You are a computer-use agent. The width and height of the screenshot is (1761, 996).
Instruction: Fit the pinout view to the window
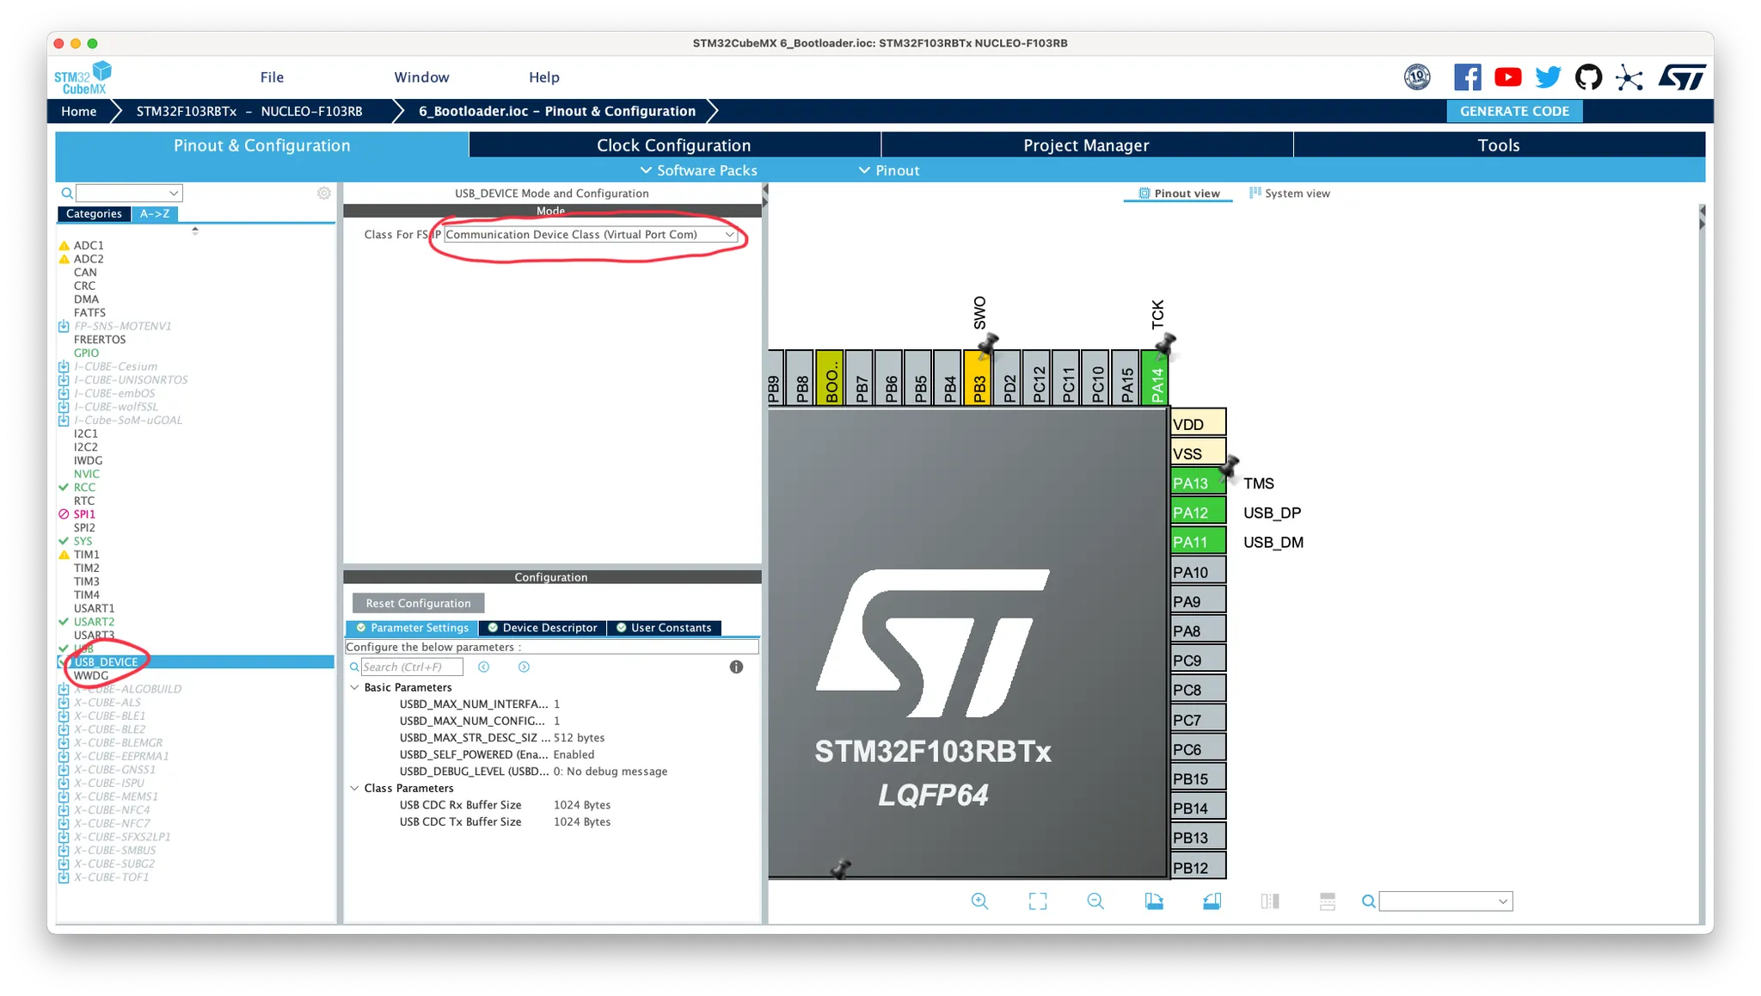click(1037, 901)
